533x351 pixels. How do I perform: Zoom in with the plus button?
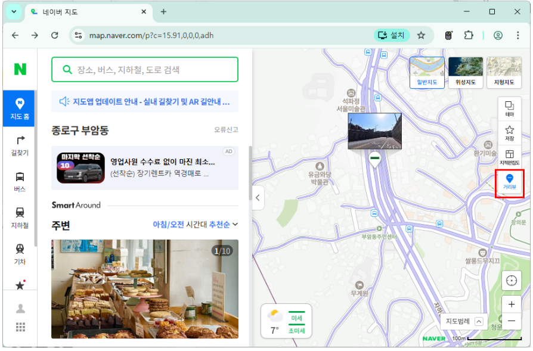[x=511, y=303]
